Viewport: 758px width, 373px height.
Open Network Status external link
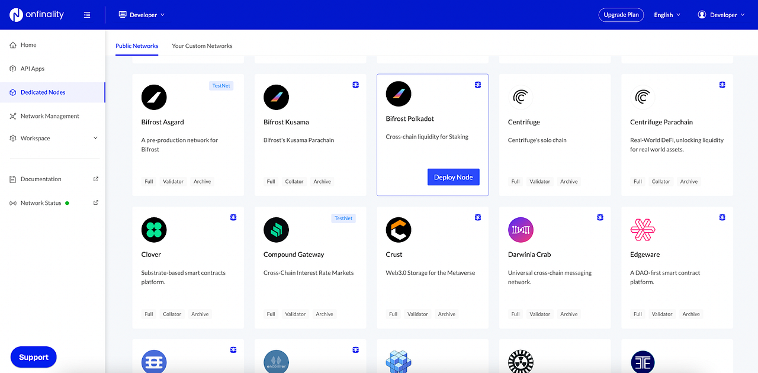pos(53,202)
